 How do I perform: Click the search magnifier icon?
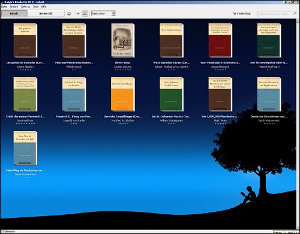coord(295,13)
